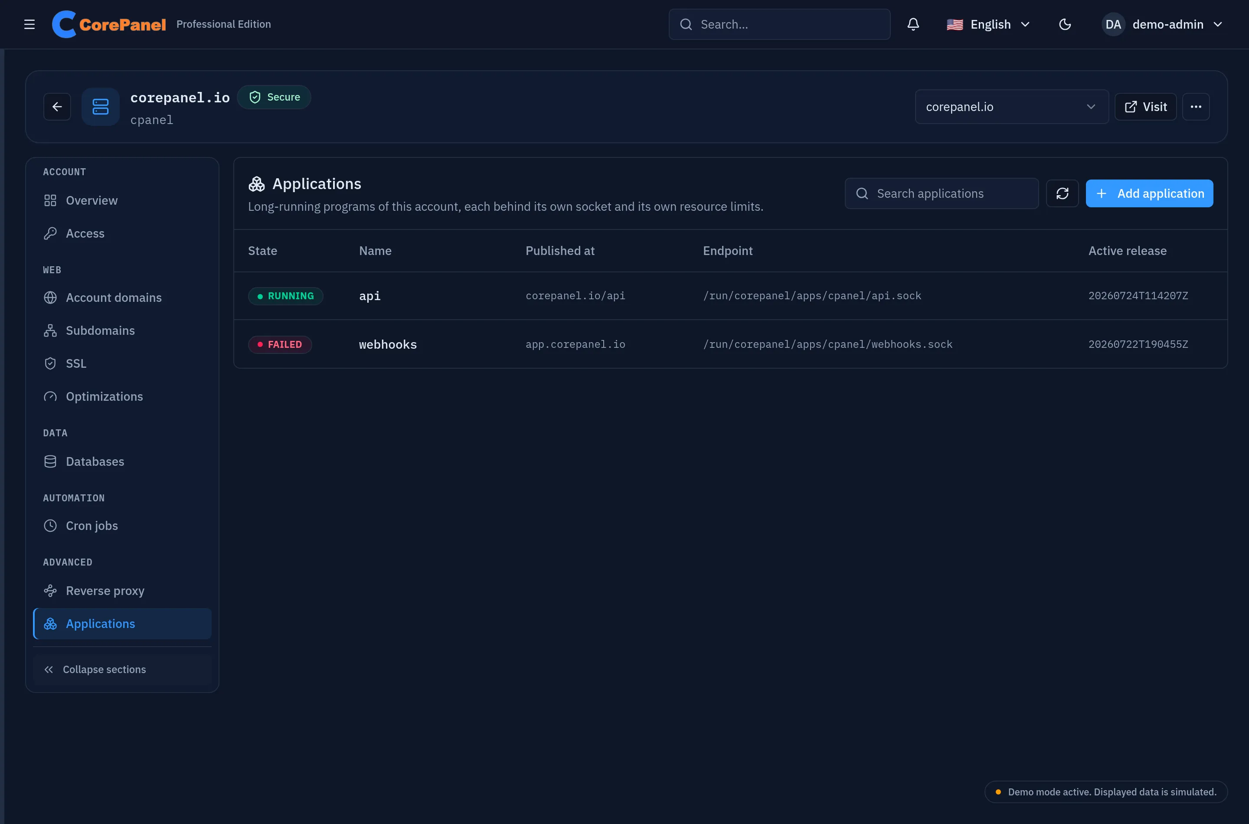Collapse sidebar sections
Viewport: 1249px width, 824px height.
pos(122,670)
